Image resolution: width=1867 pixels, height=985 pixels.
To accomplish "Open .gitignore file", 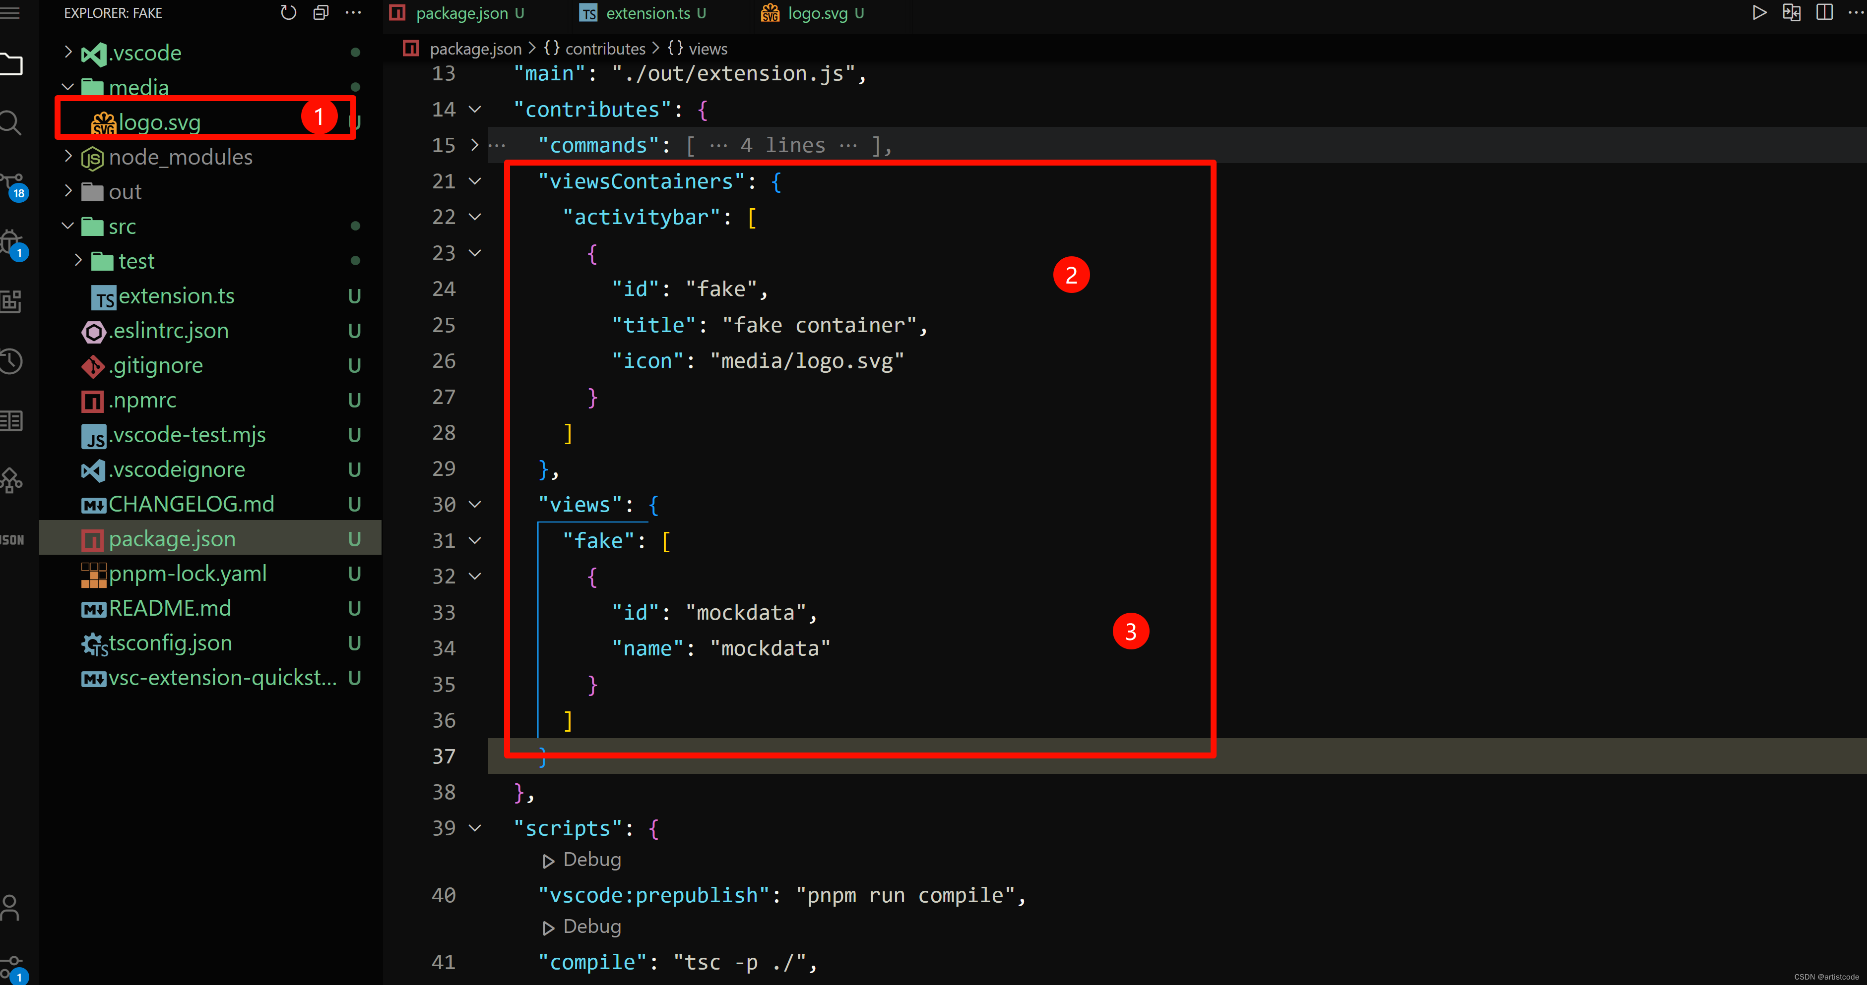I will click(210, 365).
